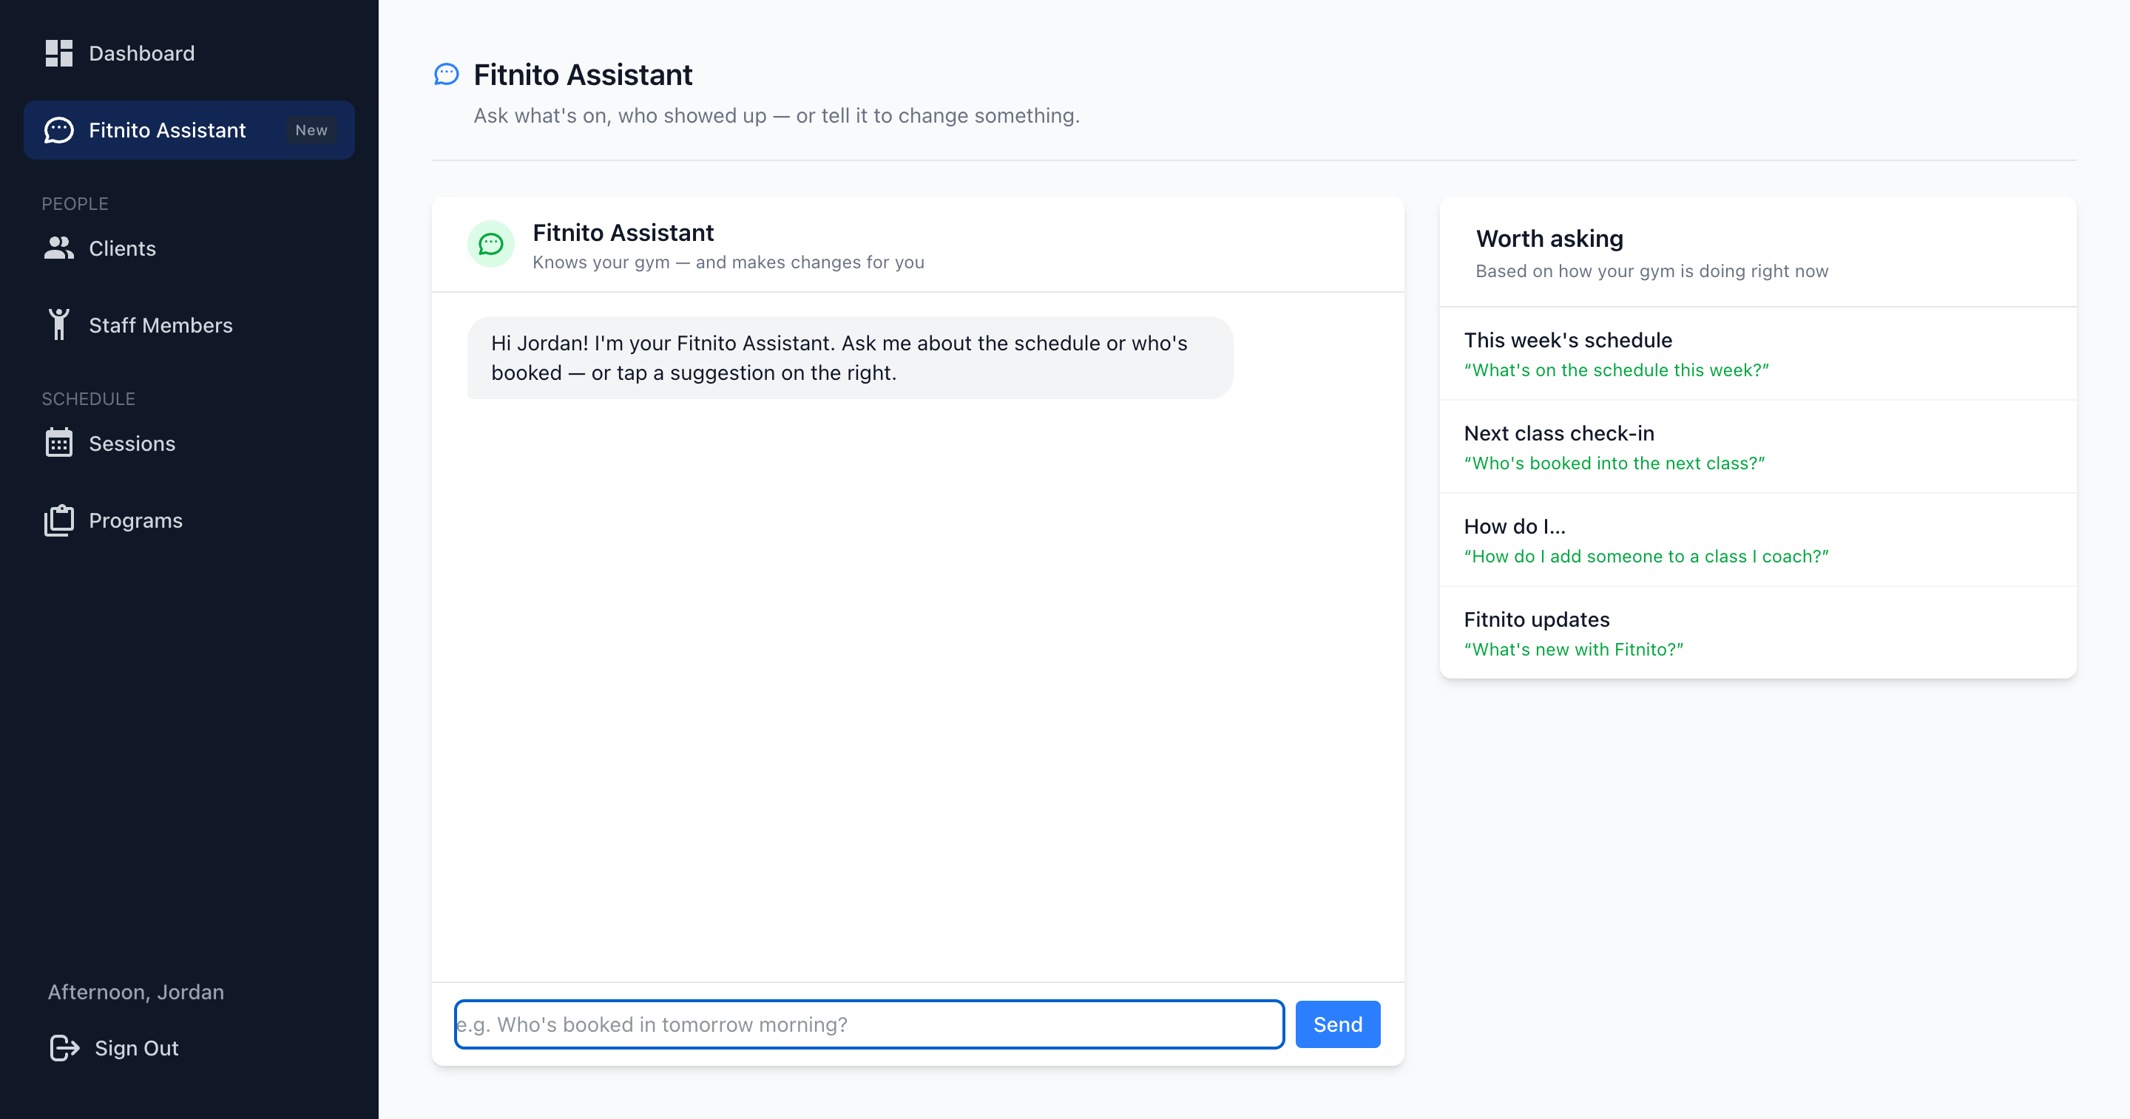Image resolution: width=2130 pixels, height=1119 pixels.
Task: Click "How do I add someone to a class I coach?"
Action: coord(1646,557)
